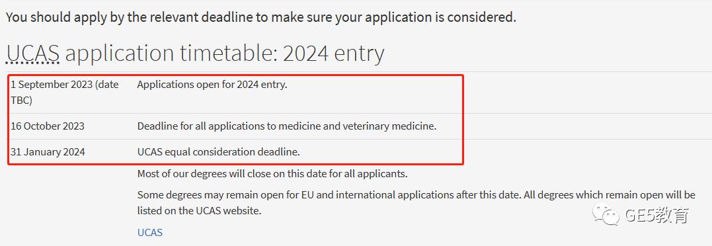Click 'Most of our degrees will close' sentence
Image resolution: width=712 pixels, height=246 pixels.
(272, 173)
